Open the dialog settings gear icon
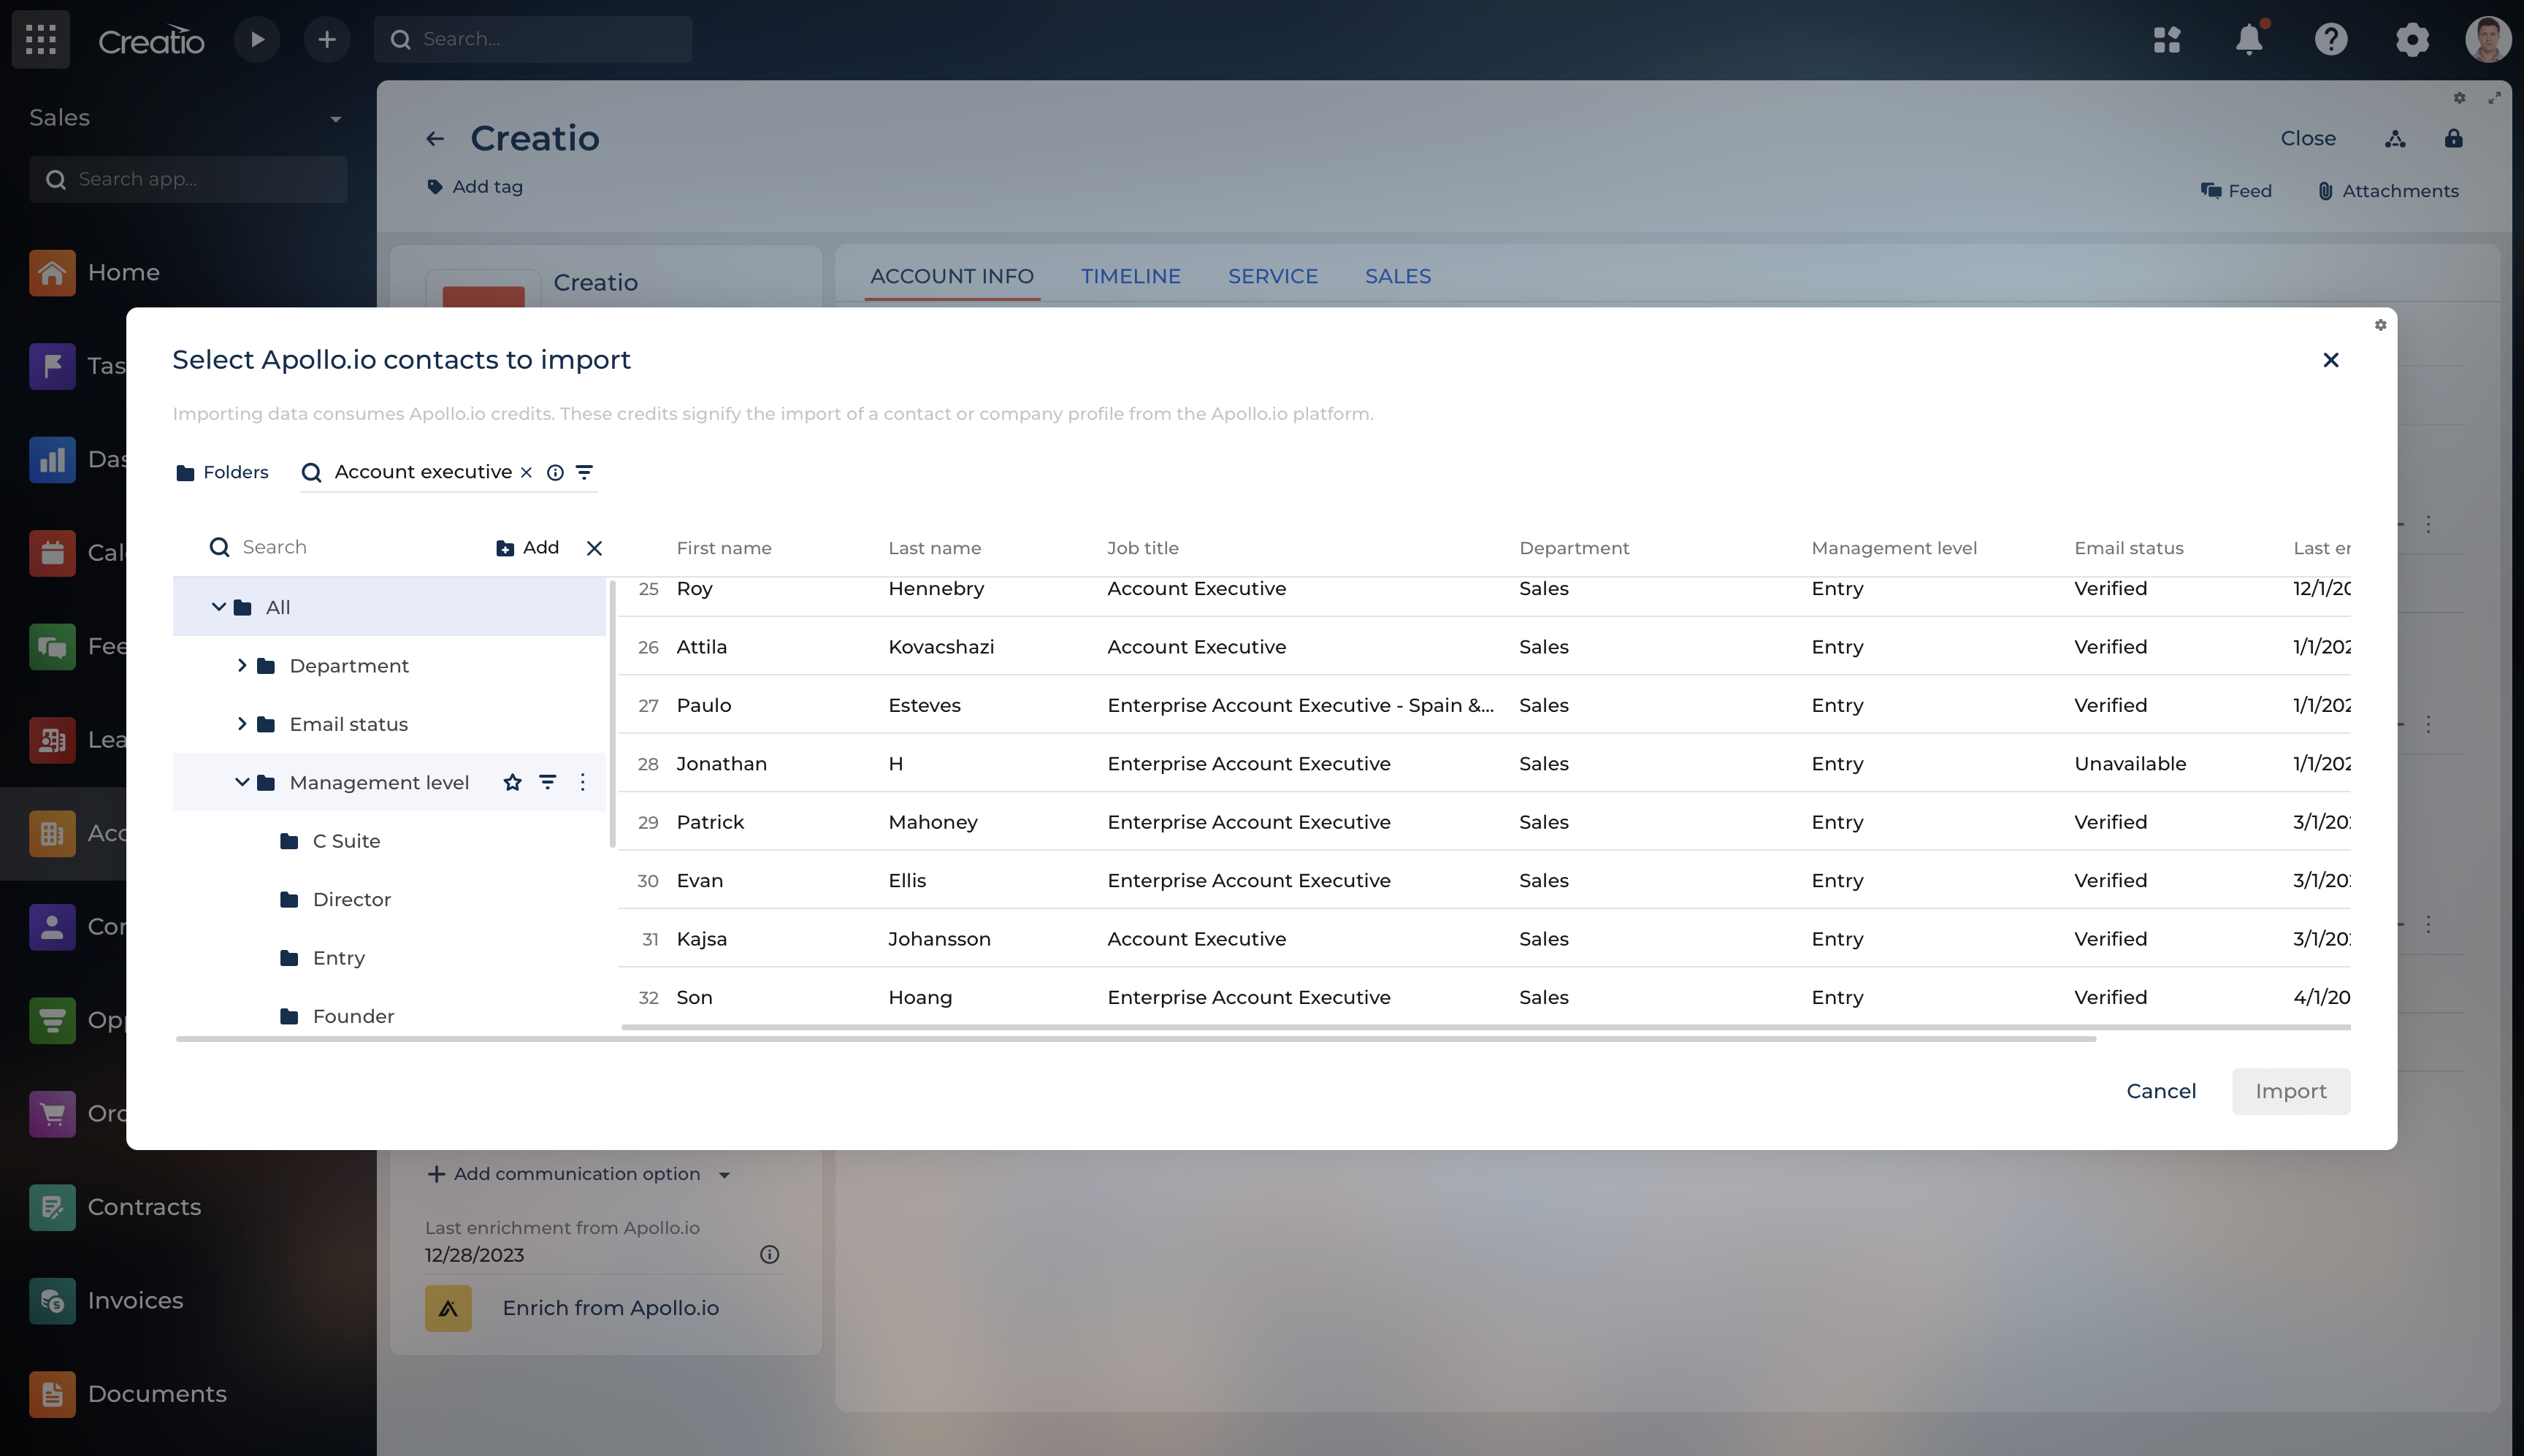 pos(2380,324)
